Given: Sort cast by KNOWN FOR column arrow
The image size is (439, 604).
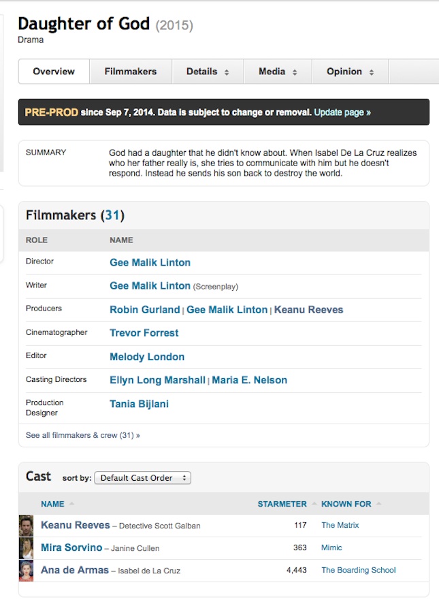Looking at the screenshot, I should tap(378, 504).
